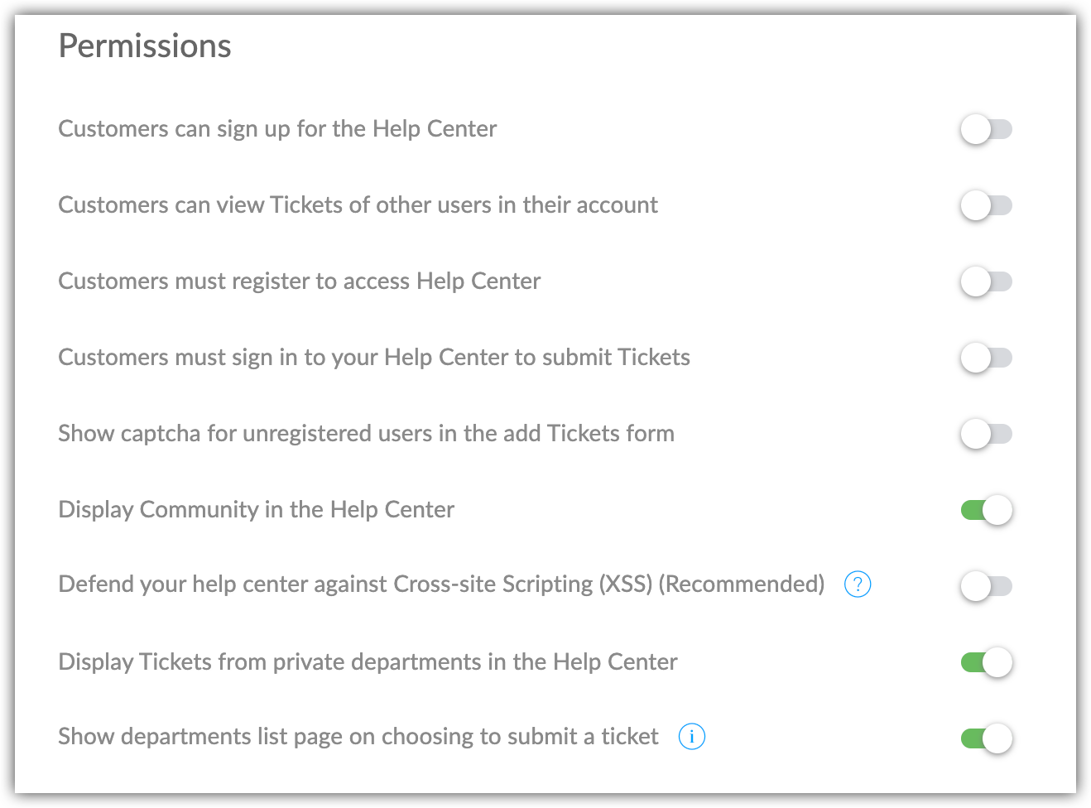
Task: Click "Defend your help center against Cross-site Scripting" label
Action: point(441,584)
